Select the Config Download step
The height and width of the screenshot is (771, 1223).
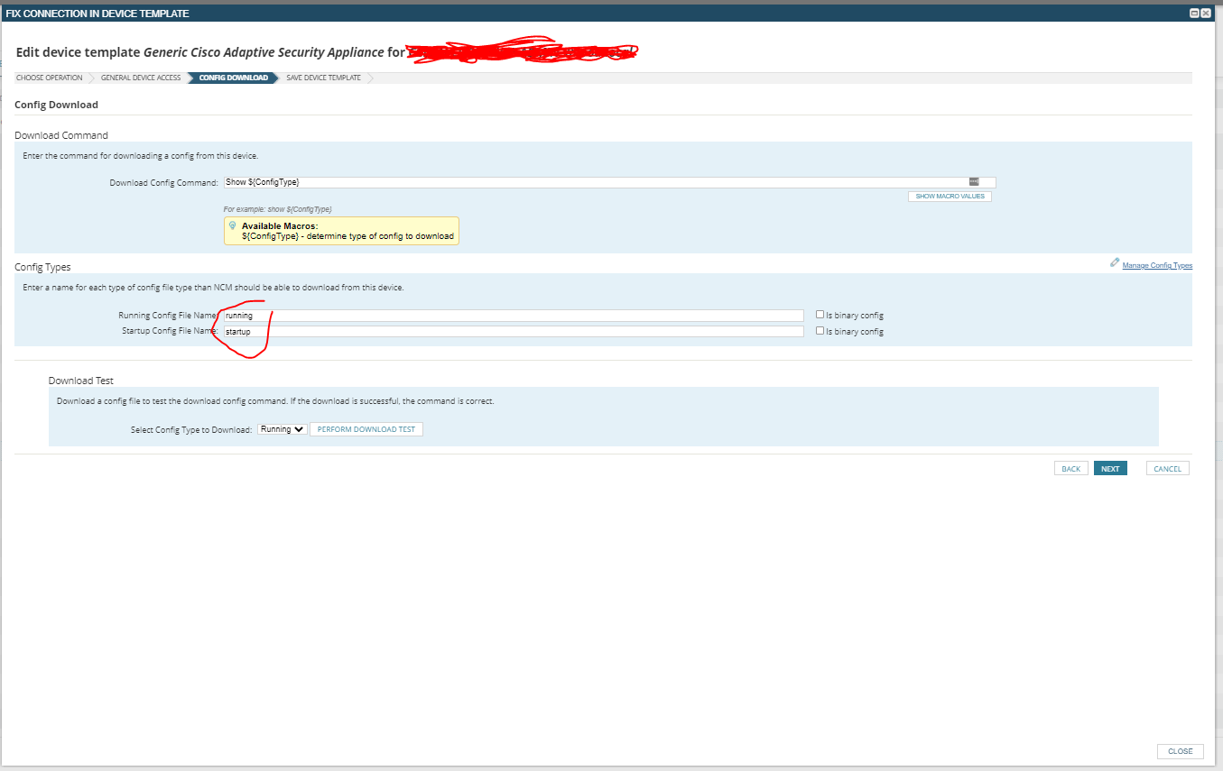coord(234,78)
